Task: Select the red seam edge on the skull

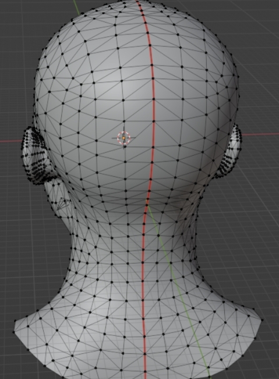Action: point(153,73)
